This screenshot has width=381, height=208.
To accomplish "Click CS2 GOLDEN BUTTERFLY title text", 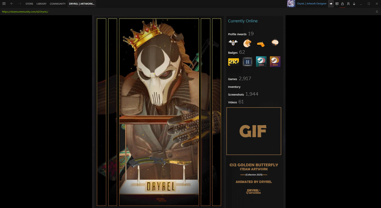I will click(254, 165).
